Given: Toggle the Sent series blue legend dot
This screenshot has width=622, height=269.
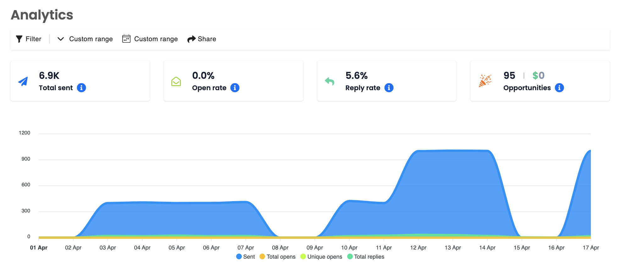Looking at the screenshot, I should (239, 256).
